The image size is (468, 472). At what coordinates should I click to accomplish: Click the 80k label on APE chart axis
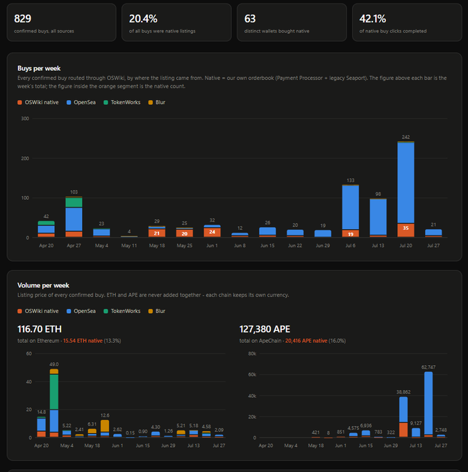click(252, 354)
